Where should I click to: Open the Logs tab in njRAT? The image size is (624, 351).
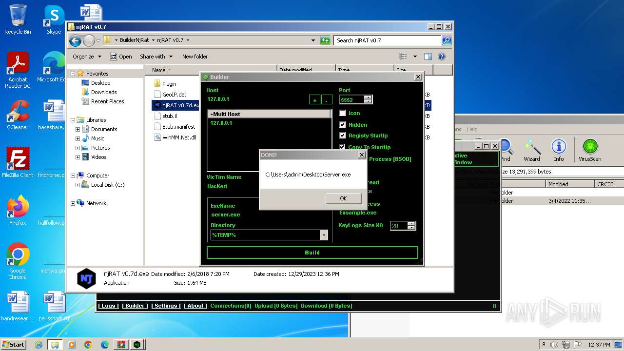[108, 306]
